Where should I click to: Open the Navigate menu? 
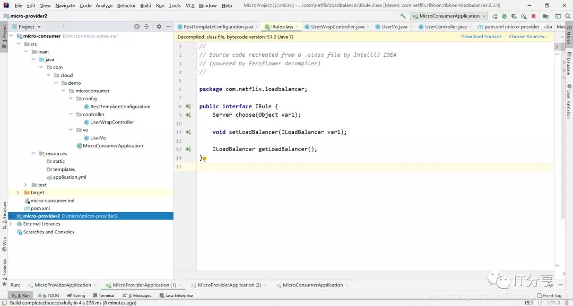[x=65, y=5]
